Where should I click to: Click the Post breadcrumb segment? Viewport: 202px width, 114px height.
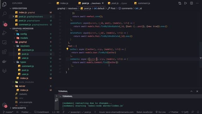point(113,9)
